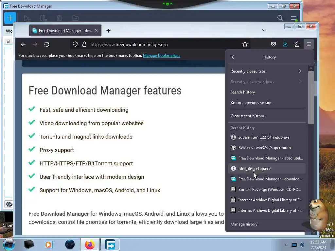Click the taskbar clock showing 12:52 AM
Screen dimensions: 335x251
point(318,245)
